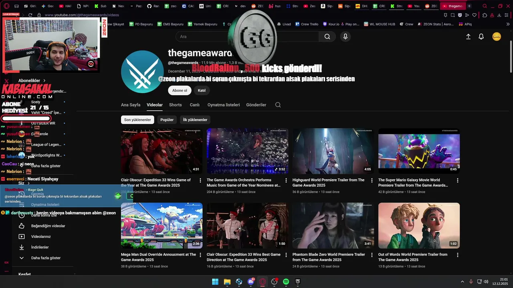Play Super Mario Galaxy Movie trailer thumbnail
This screenshot has width=513, height=288.
click(x=419, y=151)
